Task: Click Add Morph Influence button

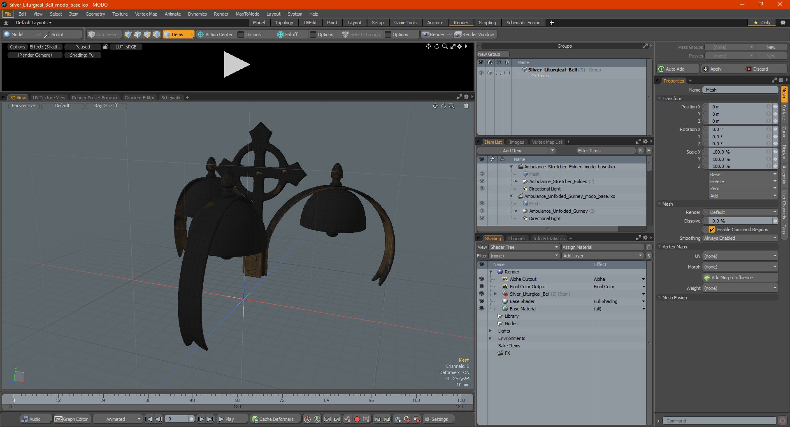Action: (x=740, y=278)
